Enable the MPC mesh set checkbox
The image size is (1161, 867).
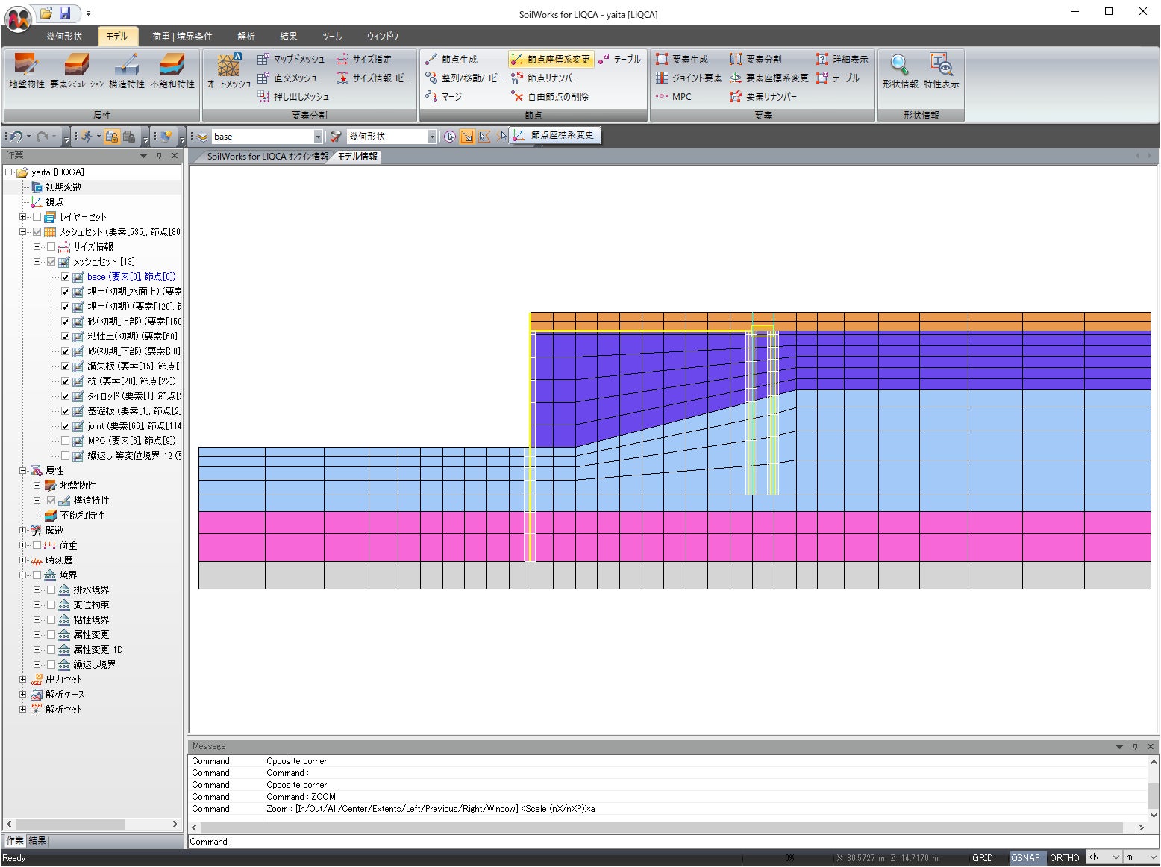(x=65, y=441)
